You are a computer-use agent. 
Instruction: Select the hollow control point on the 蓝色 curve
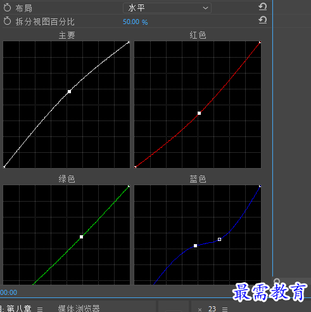click(219, 239)
